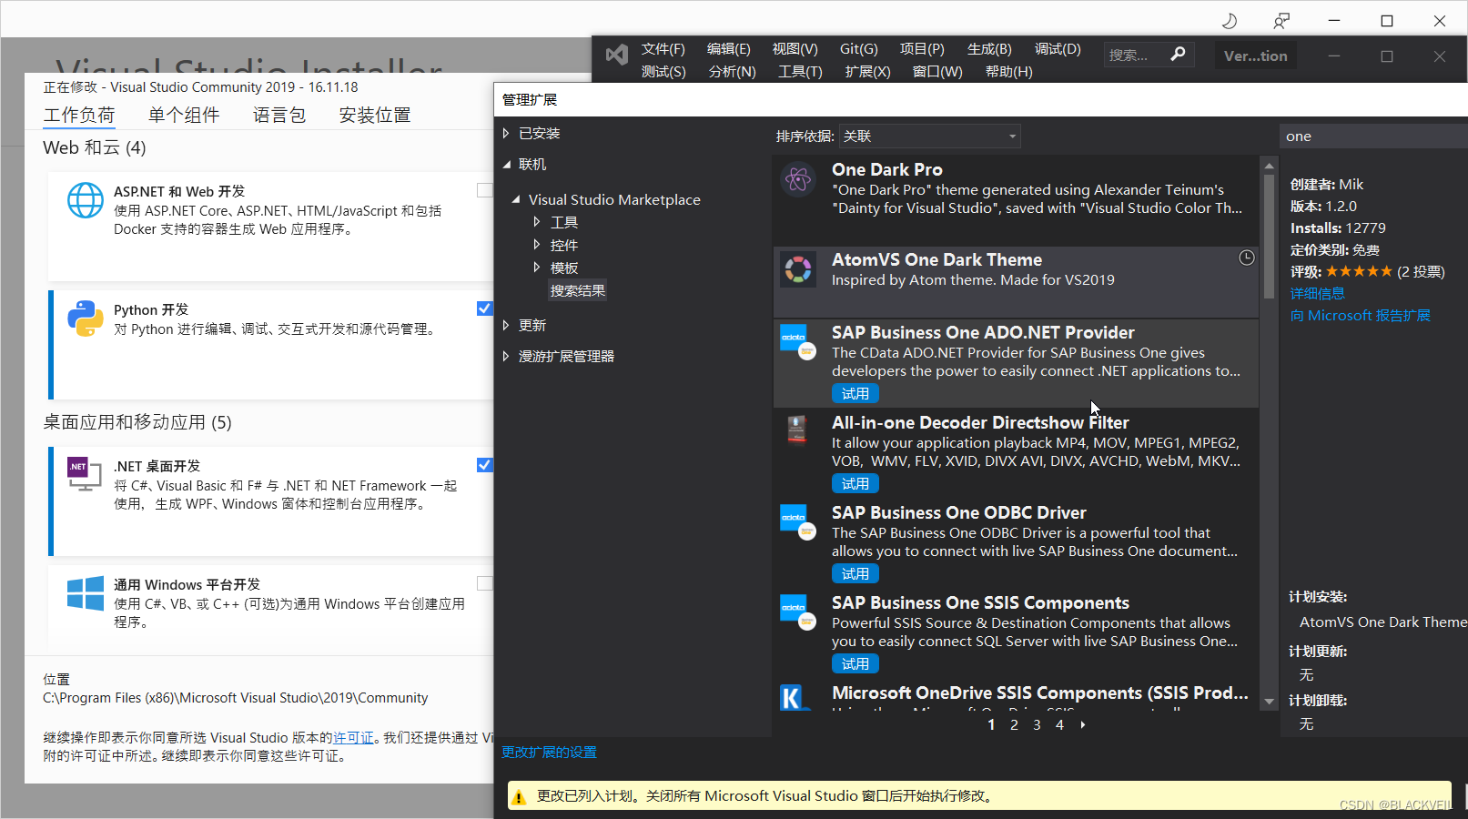This screenshot has height=819, width=1468.
Task: Click the Universal Windows platform icon
Action: click(86, 593)
